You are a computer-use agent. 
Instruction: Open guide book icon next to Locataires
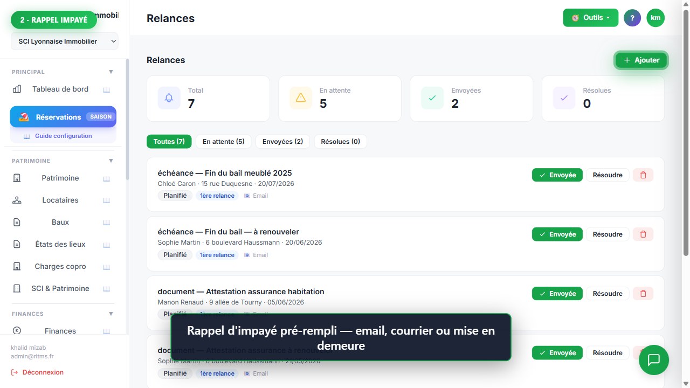[x=107, y=200]
